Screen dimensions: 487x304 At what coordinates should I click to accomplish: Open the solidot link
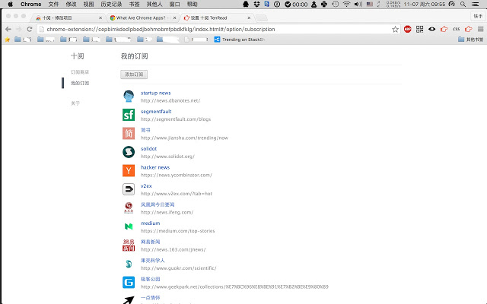pos(149,149)
